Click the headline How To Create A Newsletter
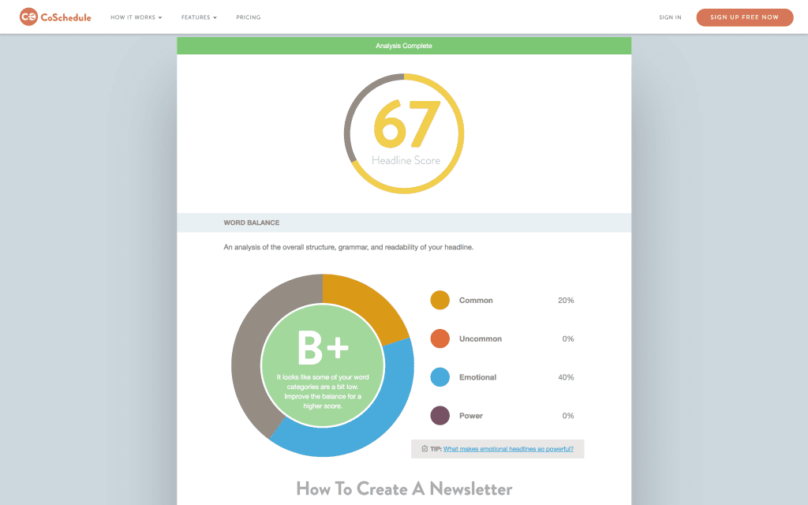Viewport: 808px width, 505px height. (404, 488)
